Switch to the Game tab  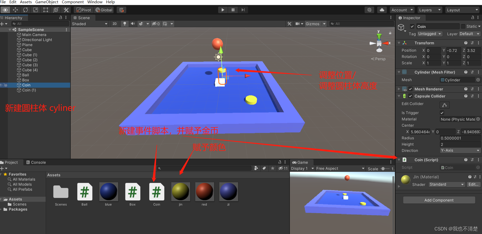(300, 162)
